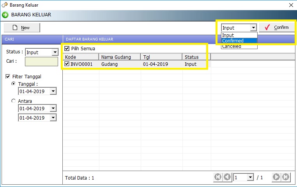
Task: Toggle the Pilih Semua checkbox
Action: click(67, 49)
